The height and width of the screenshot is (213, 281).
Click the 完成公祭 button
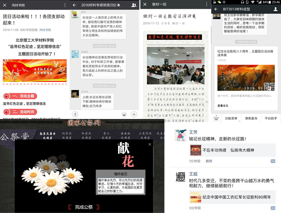84,206
